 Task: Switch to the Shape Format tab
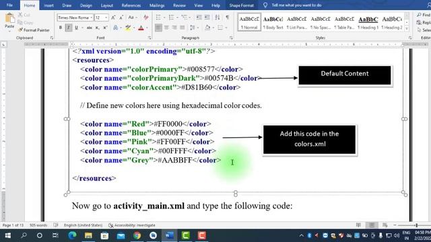[x=241, y=5]
